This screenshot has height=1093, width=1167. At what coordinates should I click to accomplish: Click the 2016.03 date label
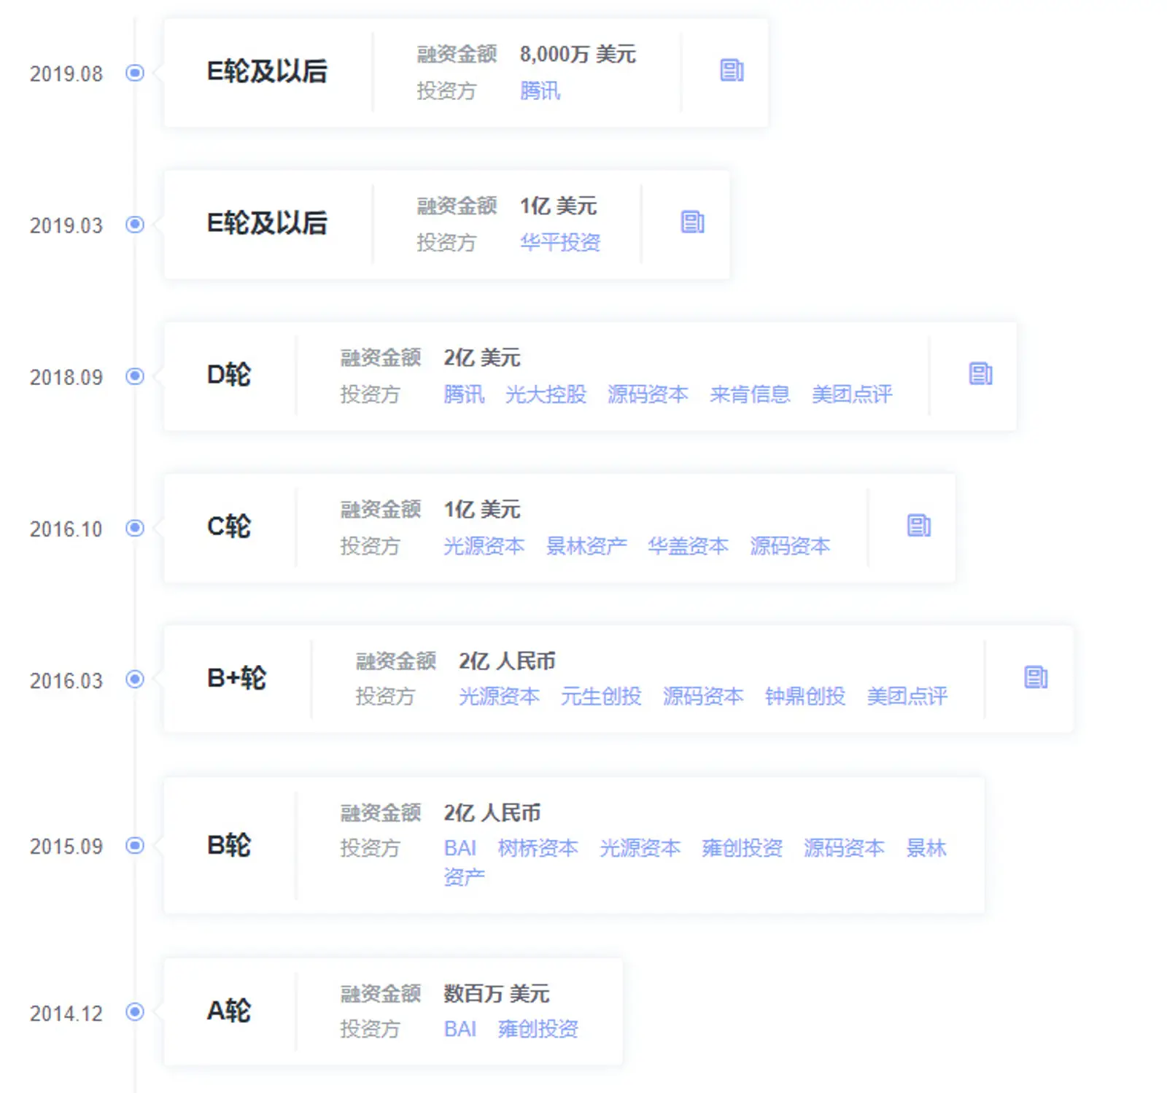66,680
